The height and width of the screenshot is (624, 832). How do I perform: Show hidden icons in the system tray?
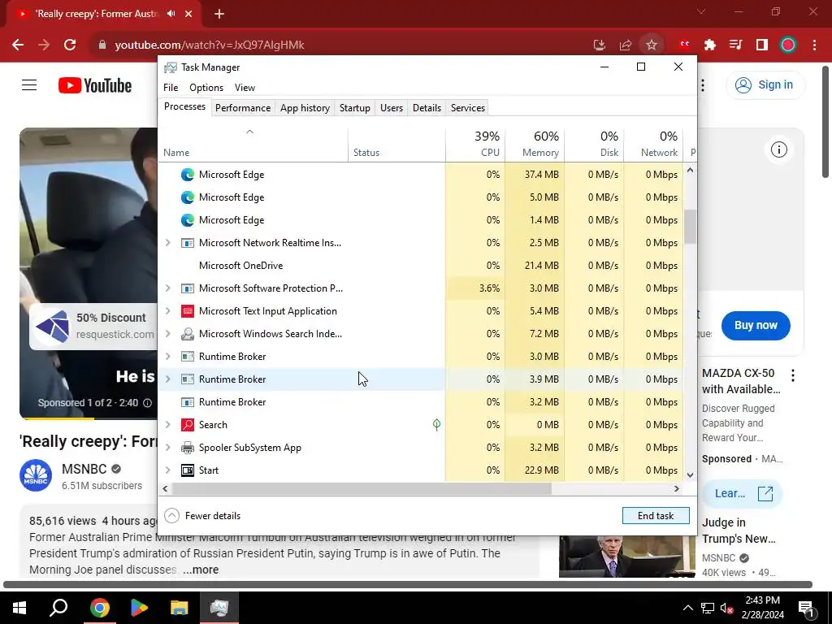[687, 608]
